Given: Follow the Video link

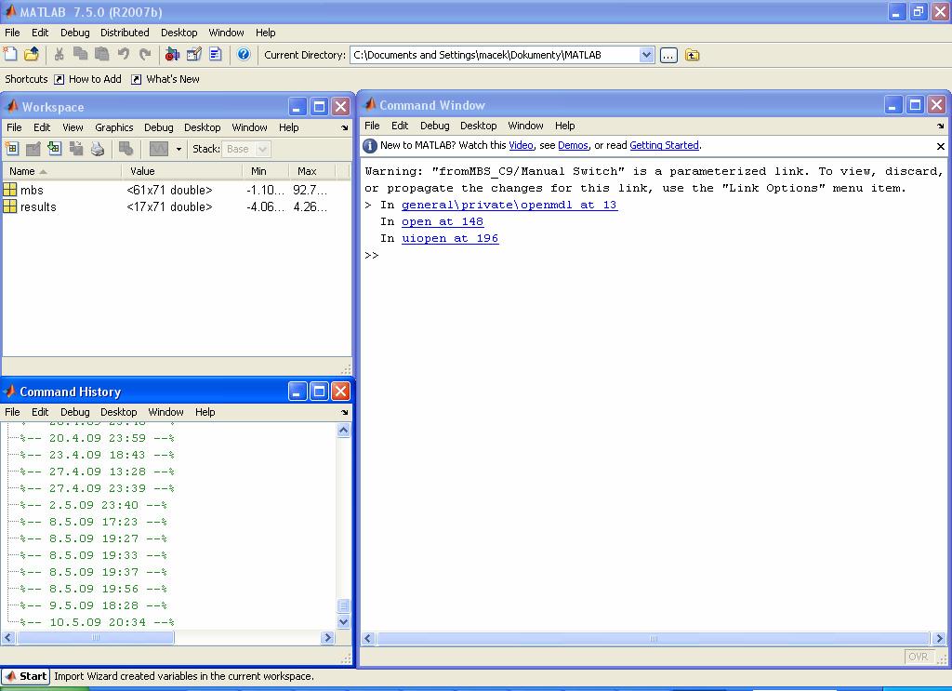Looking at the screenshot, I should (x=521, y=146).
